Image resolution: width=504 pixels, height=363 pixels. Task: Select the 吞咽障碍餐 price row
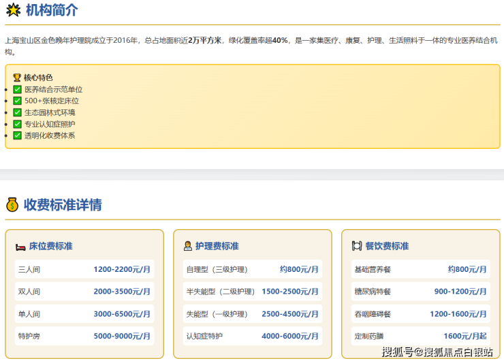420,314
